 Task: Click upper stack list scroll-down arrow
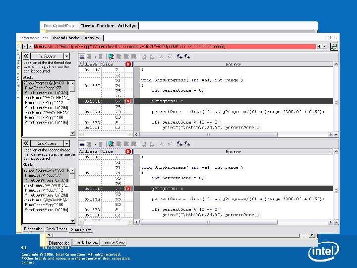click(x=72, y=133)
